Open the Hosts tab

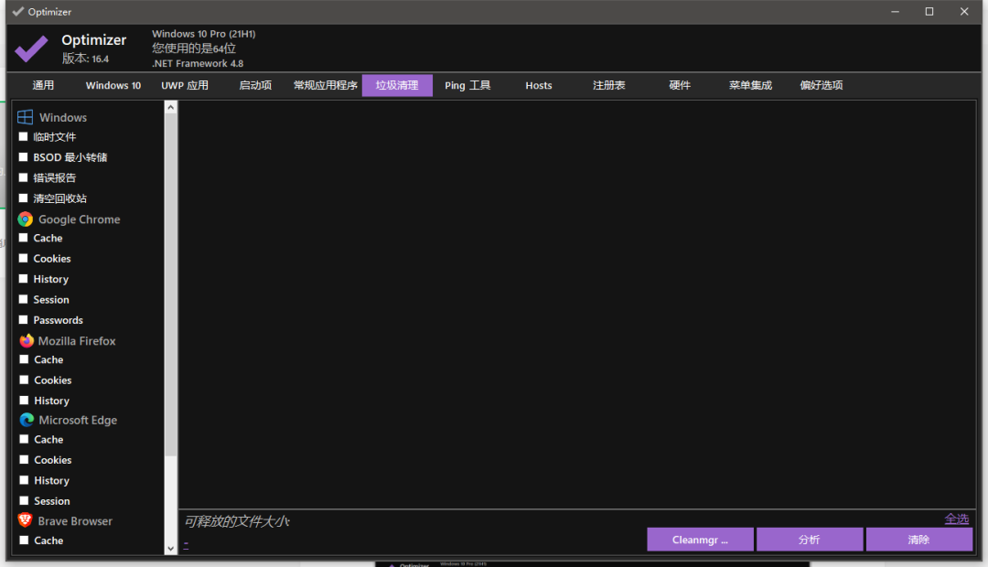tap(539, 85)
